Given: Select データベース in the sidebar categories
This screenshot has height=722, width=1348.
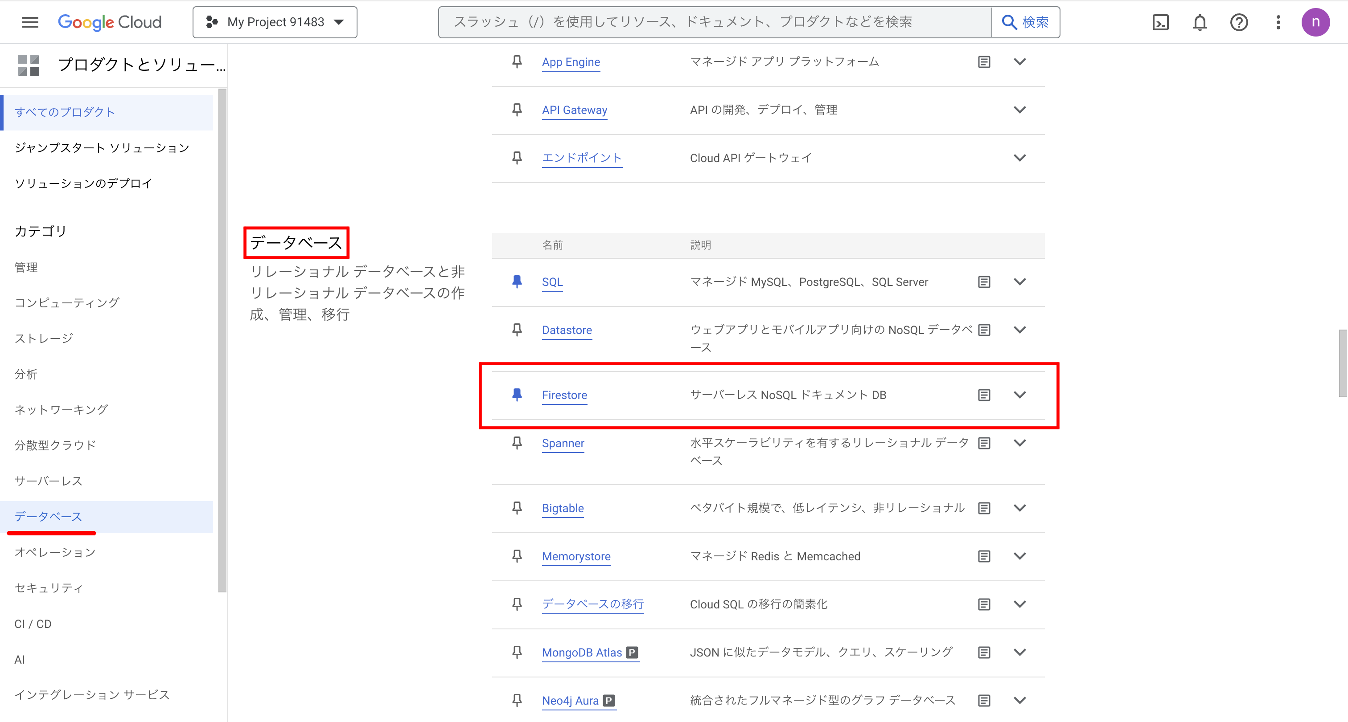Looking at the screenshot, I should click(48, 517).
